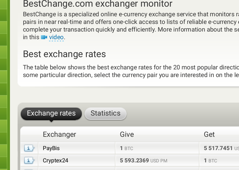Click the Give column header

tap(127, 134)
